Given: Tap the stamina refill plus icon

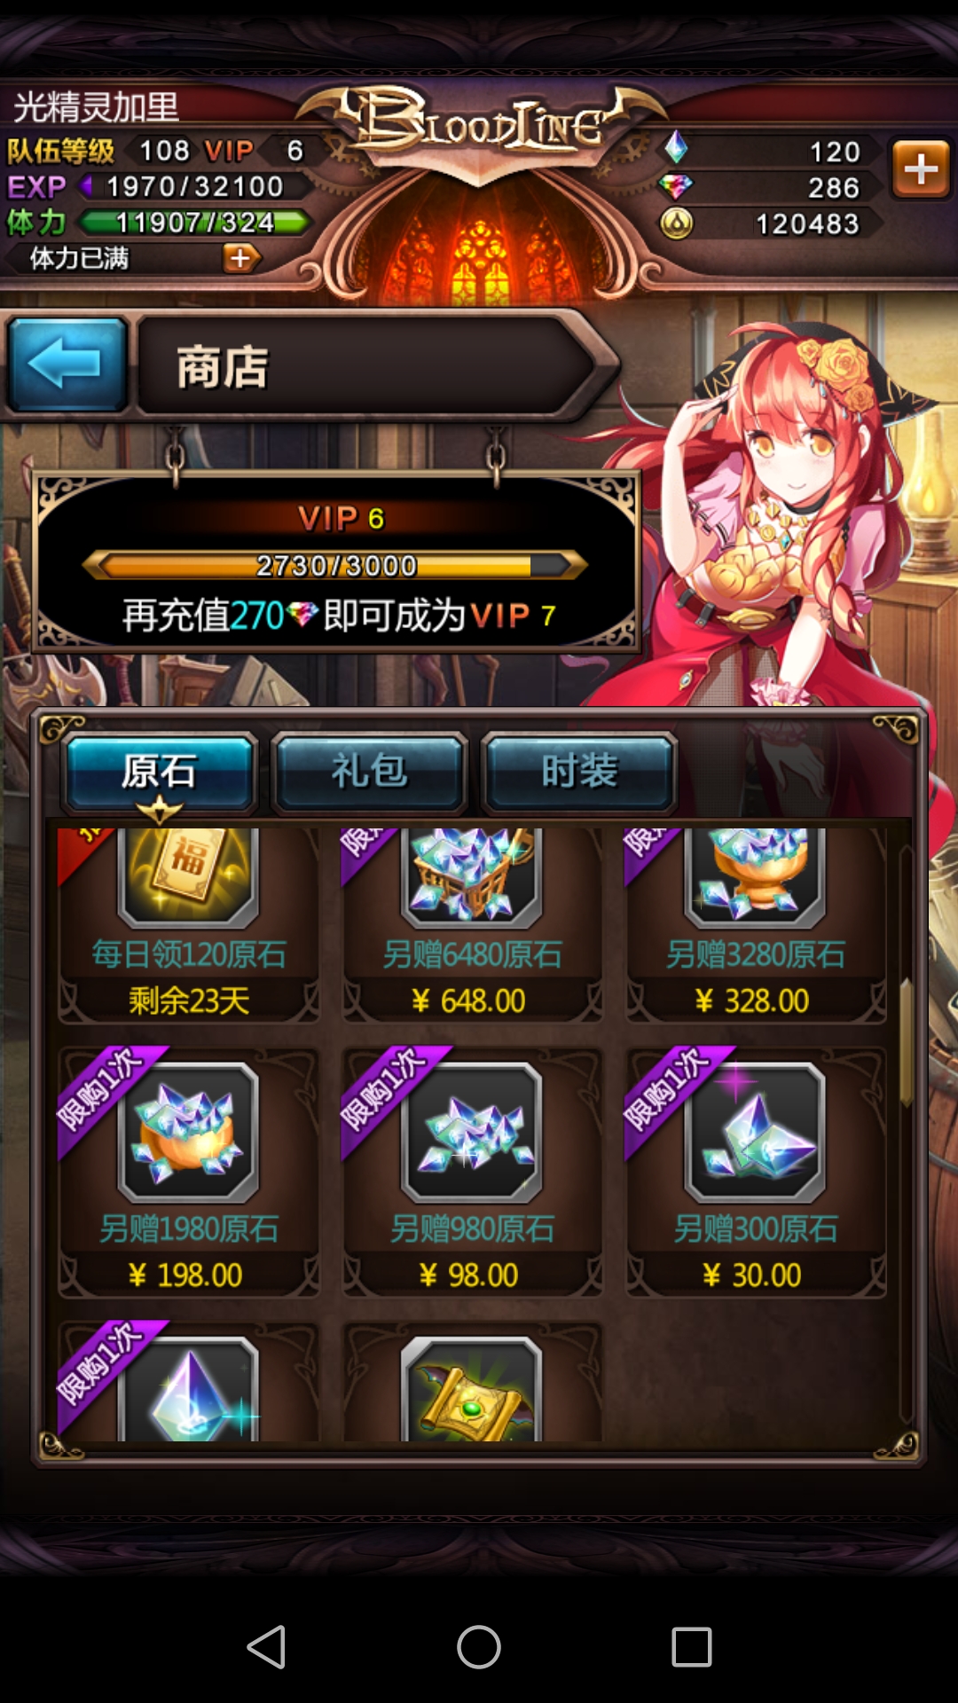Looking at the screenshot, I should pos(240,258).
